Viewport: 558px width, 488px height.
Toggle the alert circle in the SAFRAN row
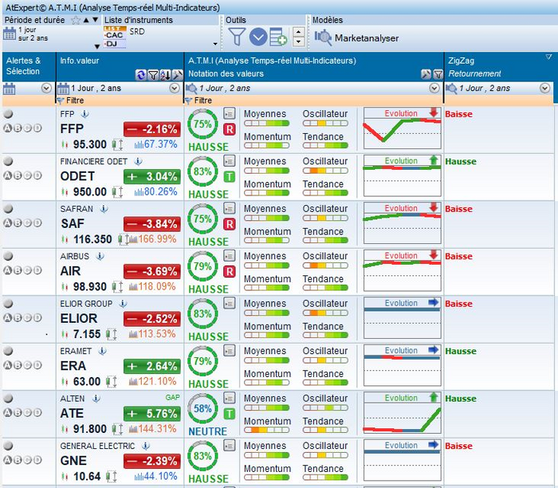[x=8, y=209]
